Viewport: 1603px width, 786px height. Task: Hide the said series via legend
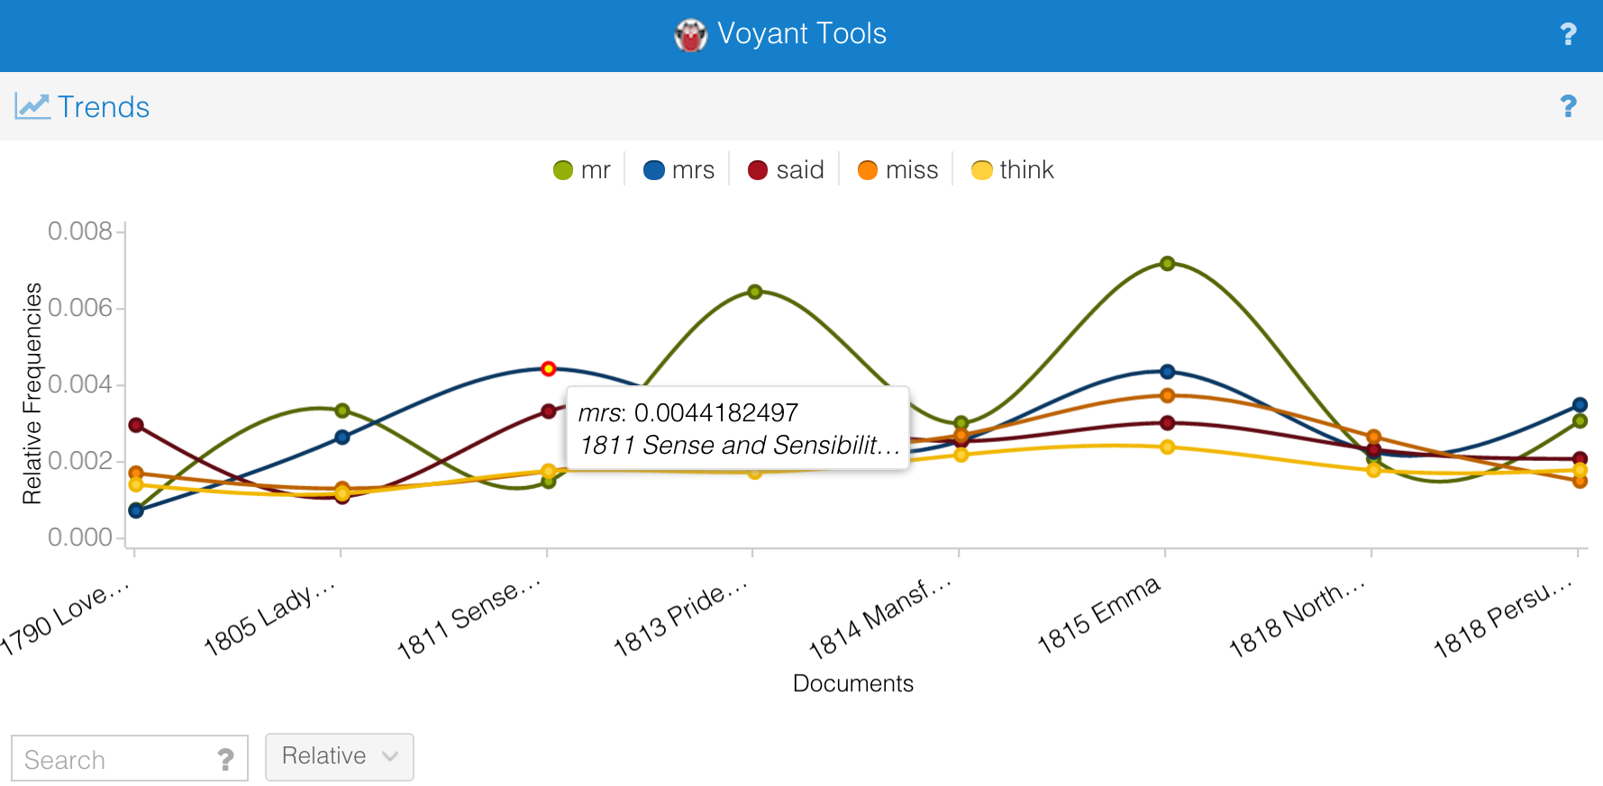786,170
